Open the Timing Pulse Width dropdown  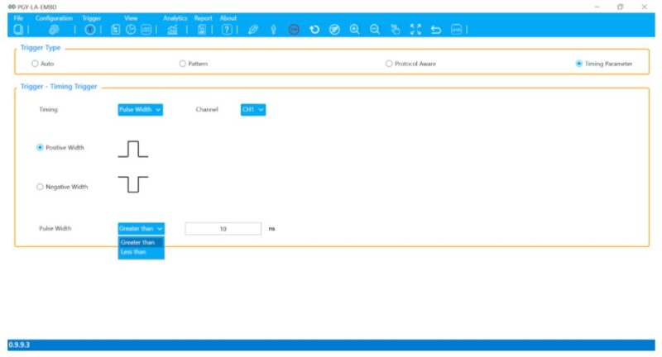pos(140,109)
